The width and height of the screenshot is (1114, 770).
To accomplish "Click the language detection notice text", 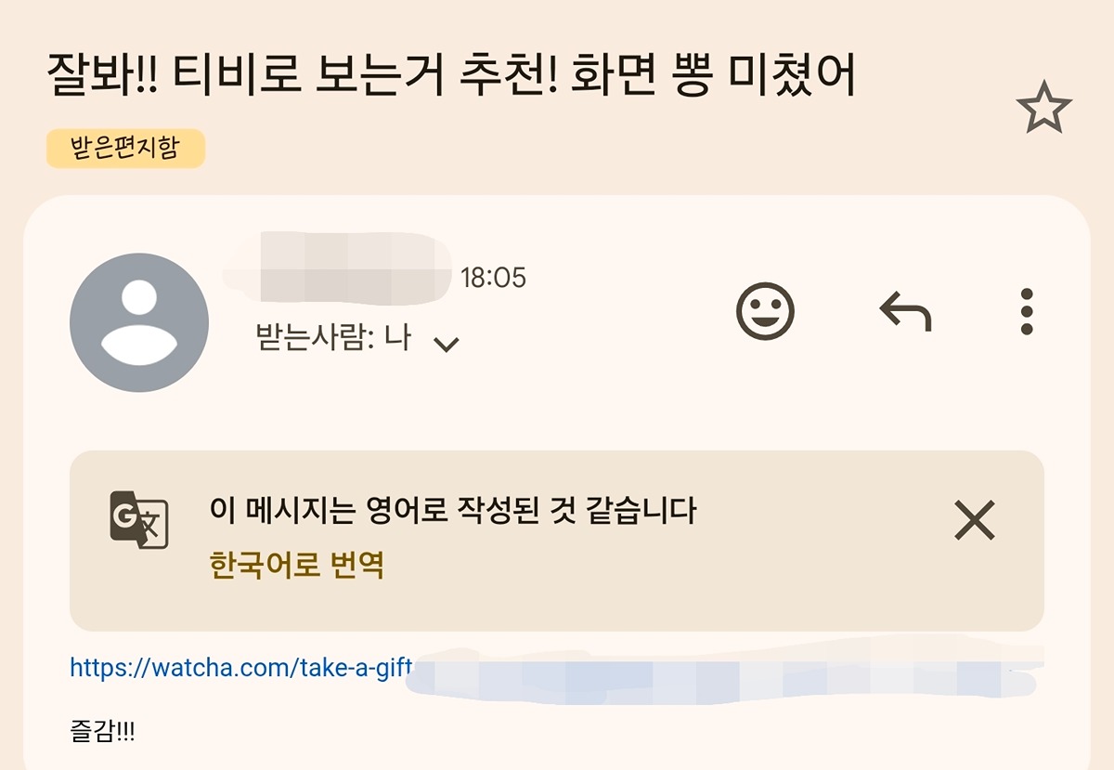I will pyautogui.click(x=453, y=510).
